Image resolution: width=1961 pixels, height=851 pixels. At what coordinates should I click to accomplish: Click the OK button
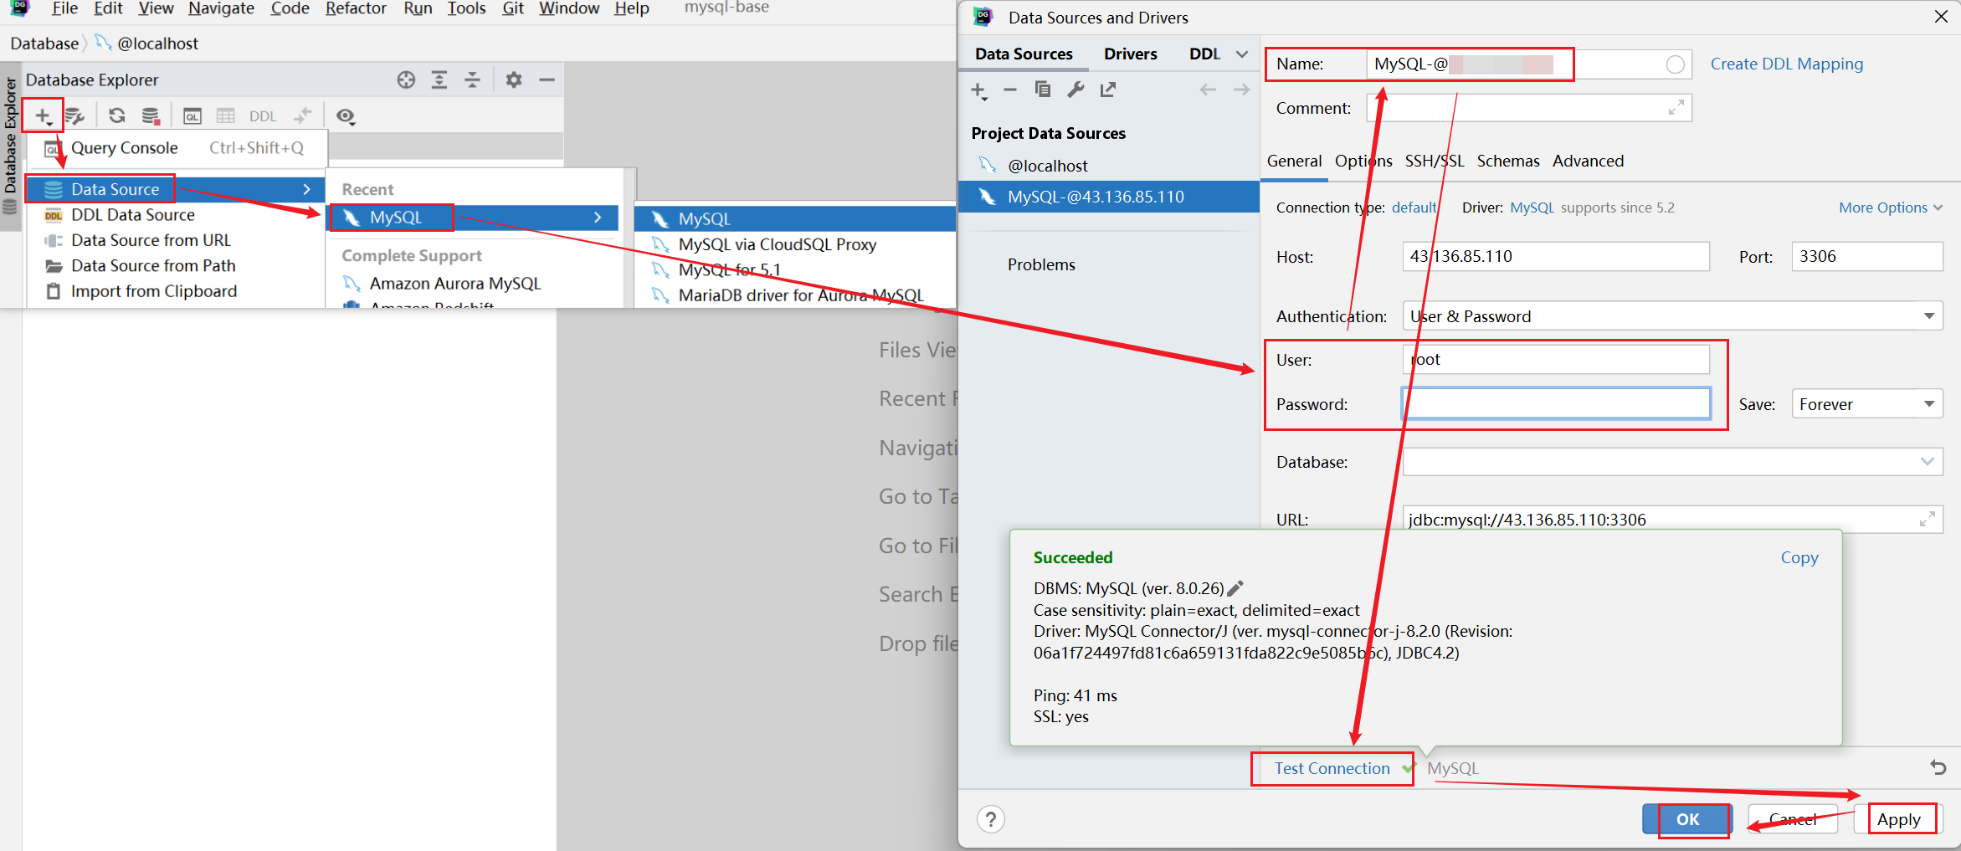1687,819
